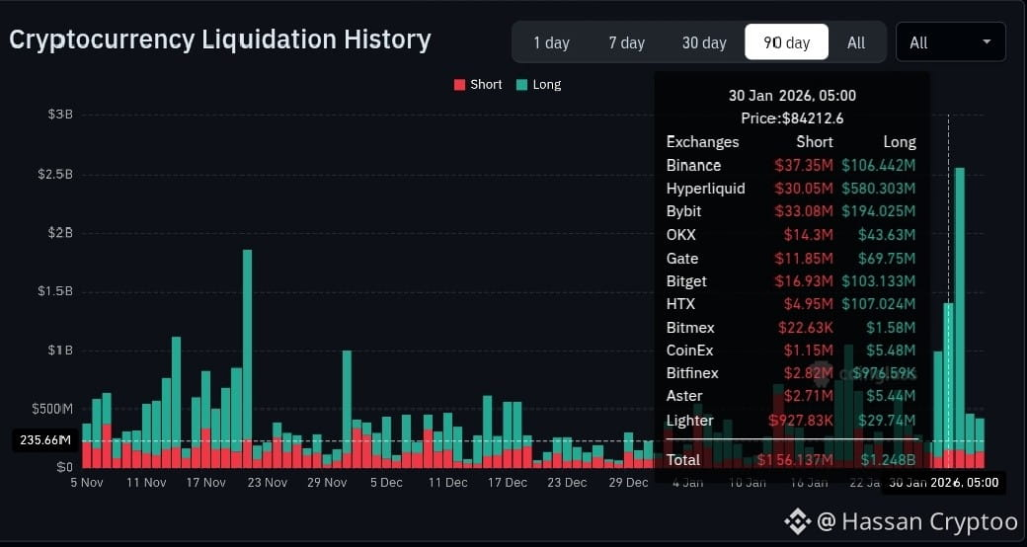Click the Binance logo beside Hassan Cryptoo
Viewport: 1027px width, 547px height.
tap(797, 521)
